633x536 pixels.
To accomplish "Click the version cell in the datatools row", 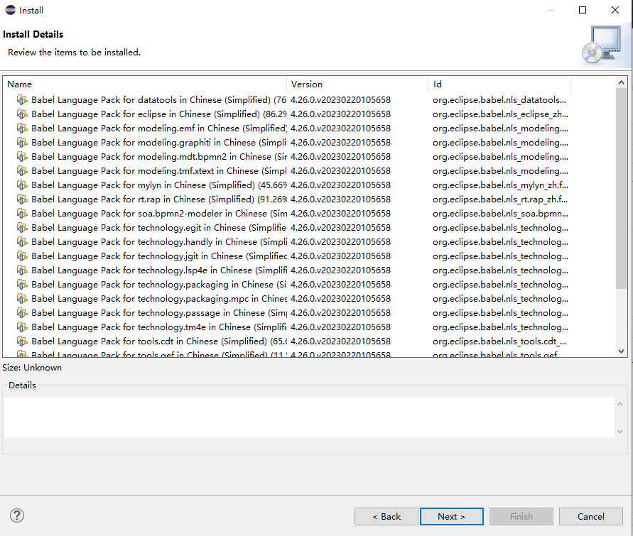I will [x=341, y=99].
